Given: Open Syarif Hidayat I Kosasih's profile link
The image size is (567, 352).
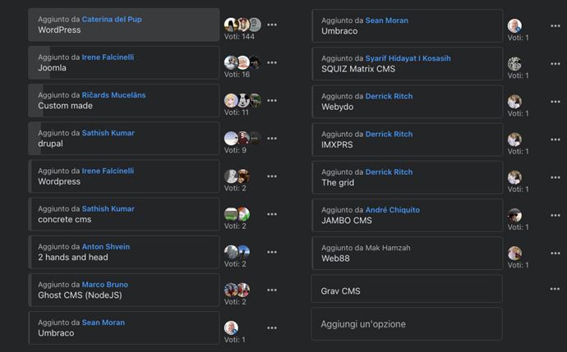Looking at the screenshot, I should (x=408, y=58).
